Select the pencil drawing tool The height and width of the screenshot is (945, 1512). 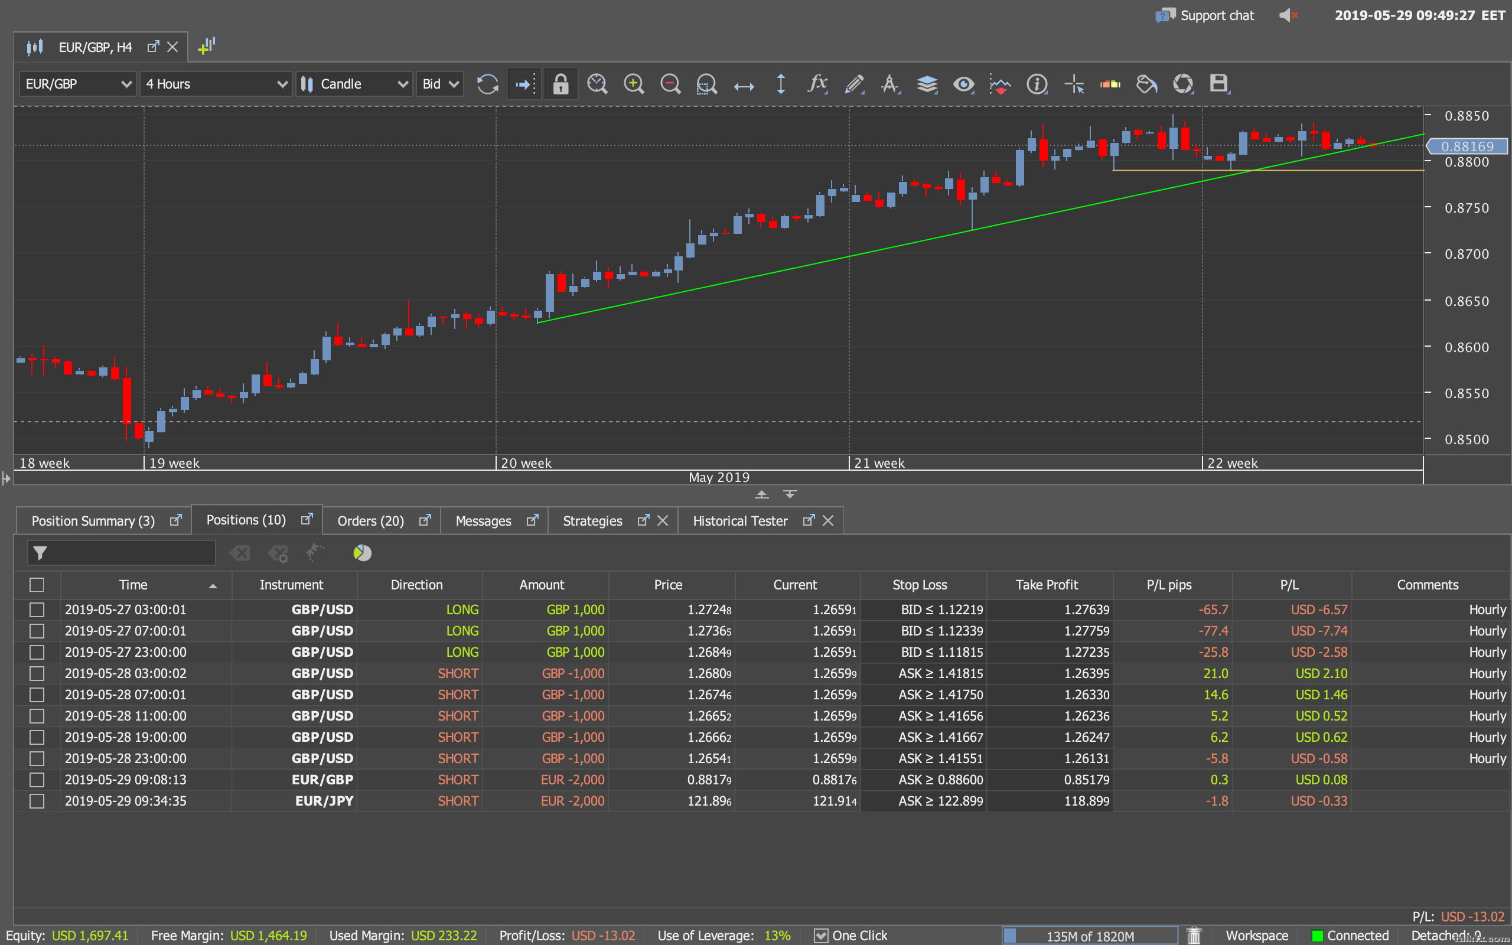click(x=854, y=84)
